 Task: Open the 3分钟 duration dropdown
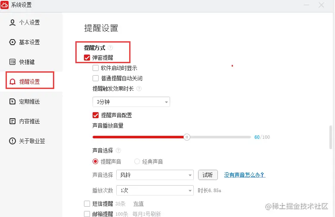point(131,102)
